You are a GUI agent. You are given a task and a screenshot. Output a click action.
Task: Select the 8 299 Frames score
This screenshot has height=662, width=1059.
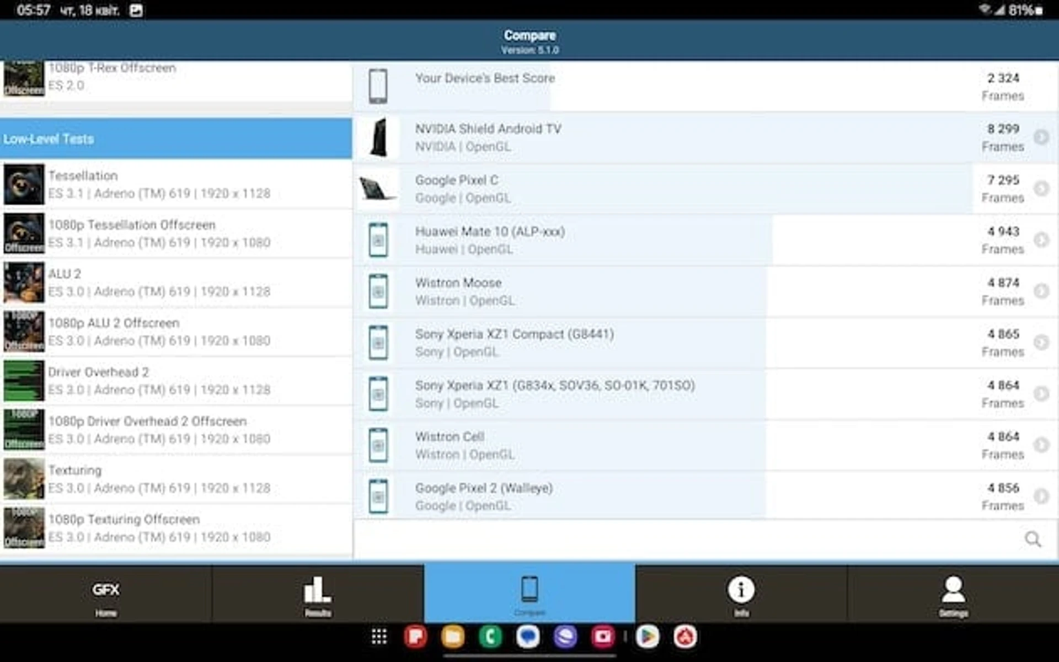point(1003,137)
